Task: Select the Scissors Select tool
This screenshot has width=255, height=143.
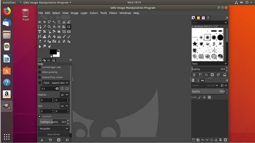Action: coord(64,22)
